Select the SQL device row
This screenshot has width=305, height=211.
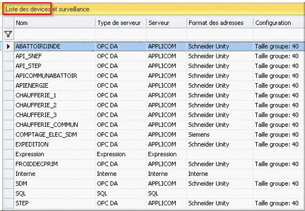[x=159, y=193]
